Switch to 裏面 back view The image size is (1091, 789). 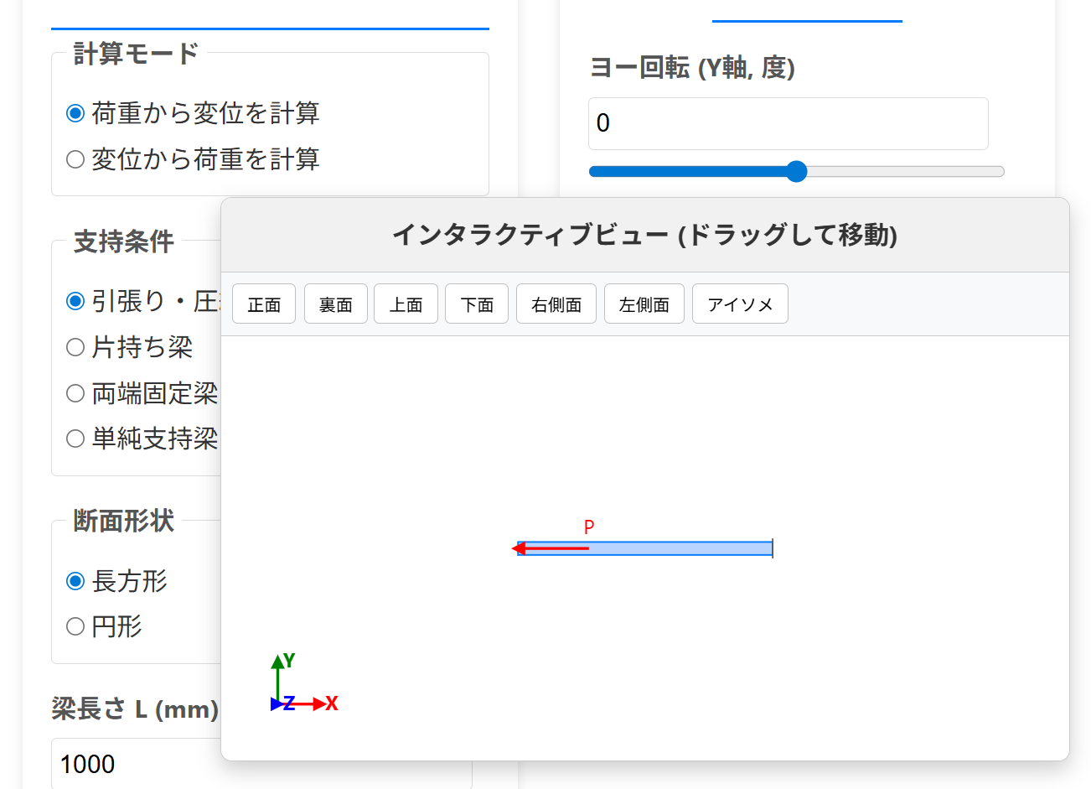click(x=335, y=304)
